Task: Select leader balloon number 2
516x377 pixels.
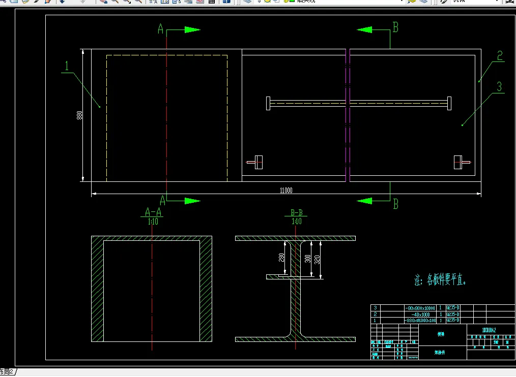Action: (500, 55)
